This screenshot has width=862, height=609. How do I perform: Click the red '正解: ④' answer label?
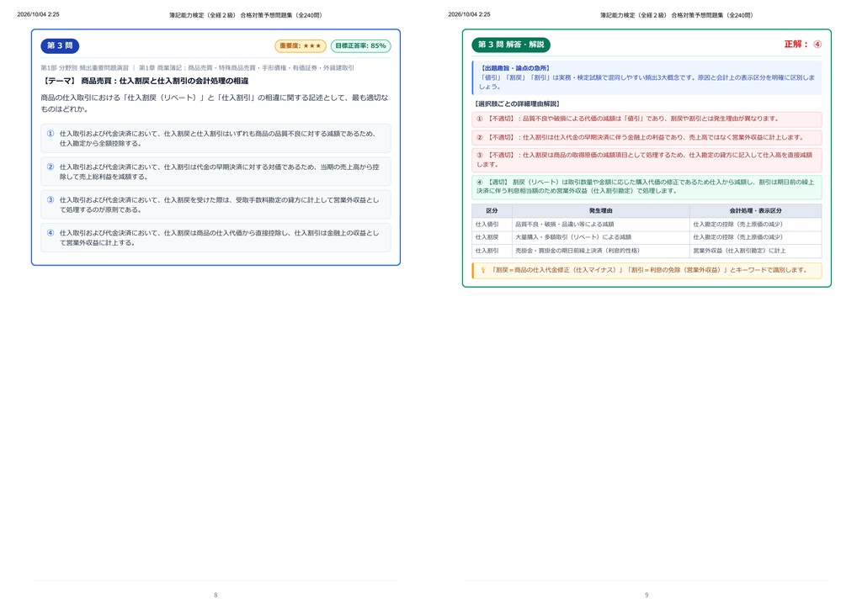(x=802, y=44)
